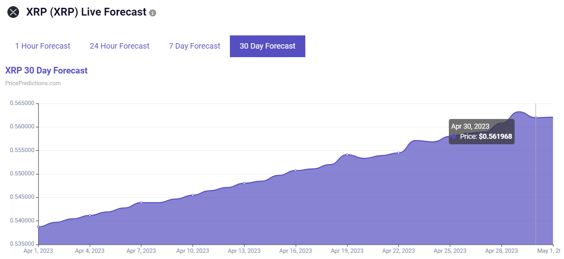Click the Apr 19, 2023 data point marker
This screenshot has height=259, width=564.
[347, 155]
